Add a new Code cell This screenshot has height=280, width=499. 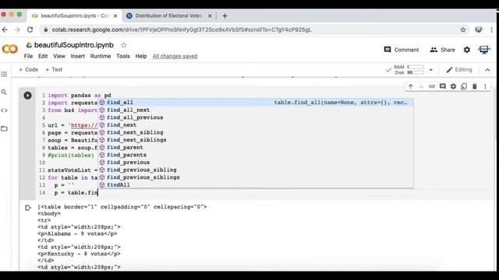click(28, 69)
